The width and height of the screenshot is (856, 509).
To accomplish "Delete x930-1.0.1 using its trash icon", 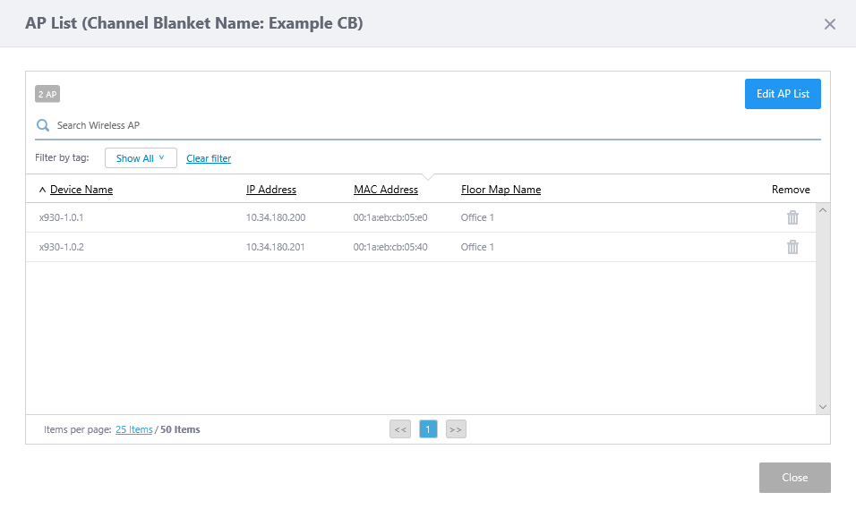I will coord(792,217).
